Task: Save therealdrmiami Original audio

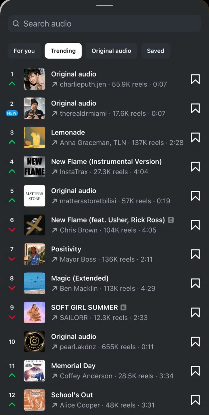Action: (195, 108)
